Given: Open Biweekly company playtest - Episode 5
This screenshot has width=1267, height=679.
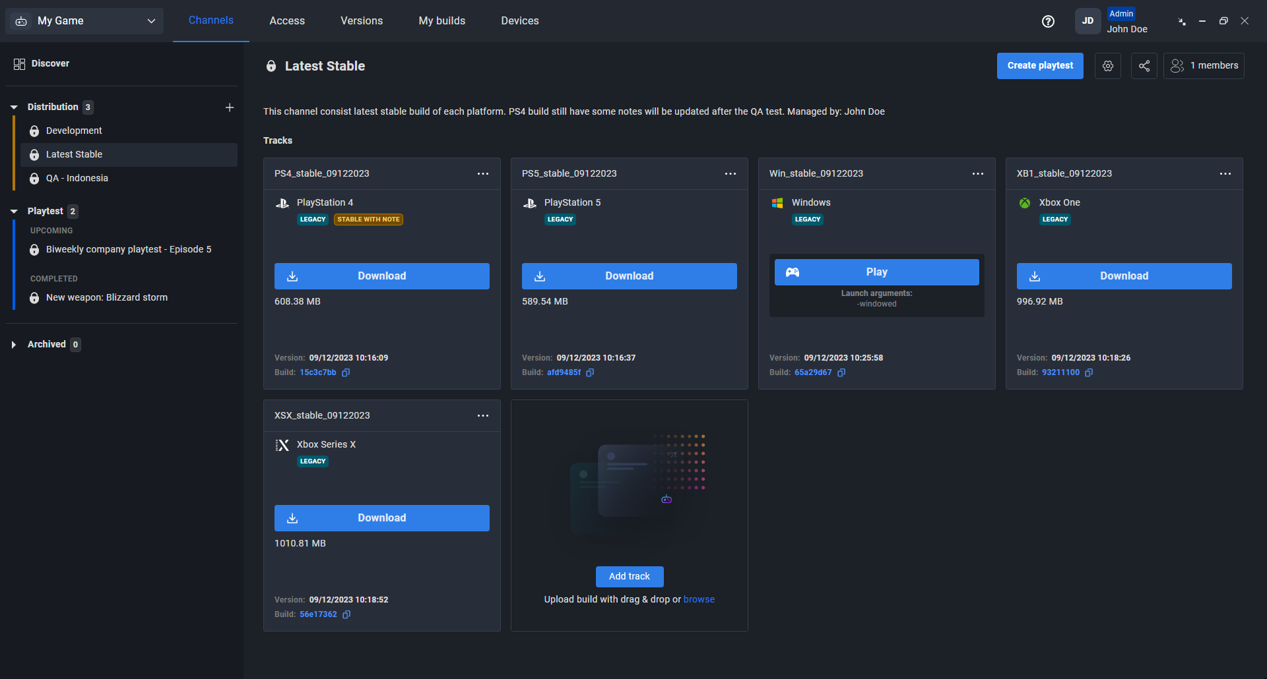Looking at the screenshot, I should pos(129,249).
